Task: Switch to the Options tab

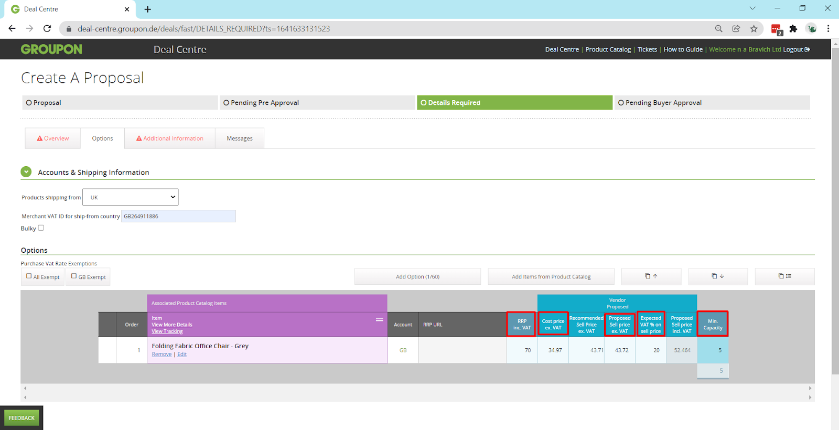Action: point(102,138)
